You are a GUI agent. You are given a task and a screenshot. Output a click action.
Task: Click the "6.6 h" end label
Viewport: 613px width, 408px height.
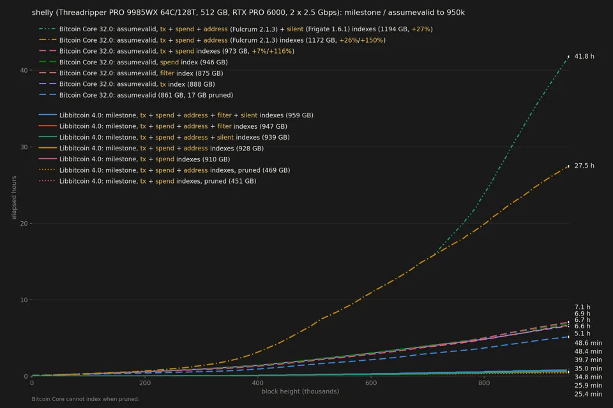pyautogui.click(x=582, y=326)
